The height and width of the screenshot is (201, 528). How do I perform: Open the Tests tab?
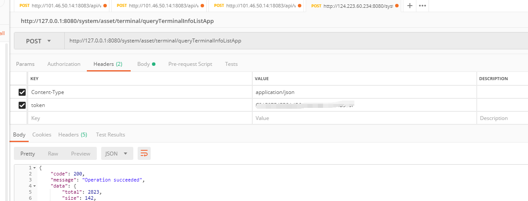[231, 64]
